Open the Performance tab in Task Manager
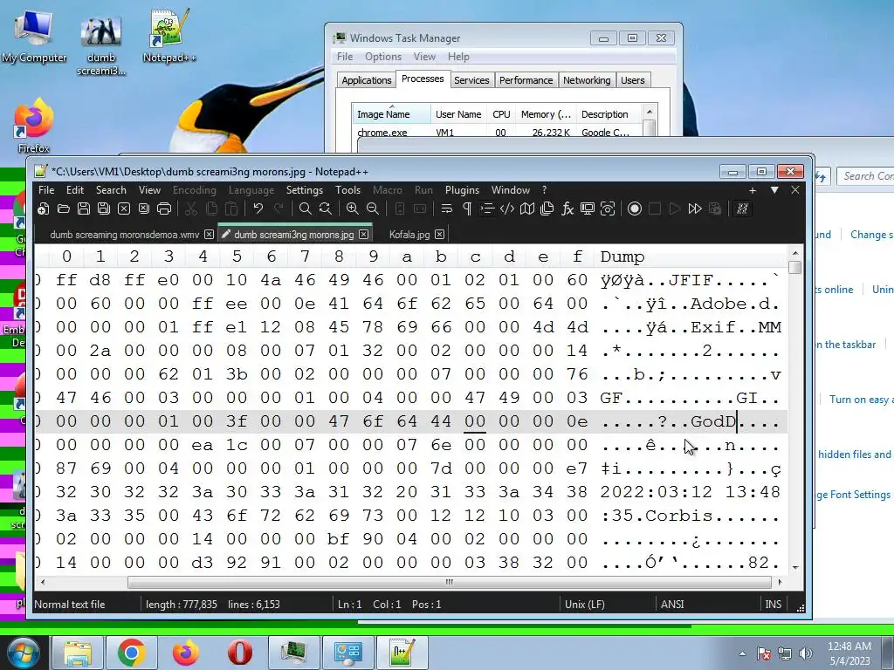 [x=526, y=80]
